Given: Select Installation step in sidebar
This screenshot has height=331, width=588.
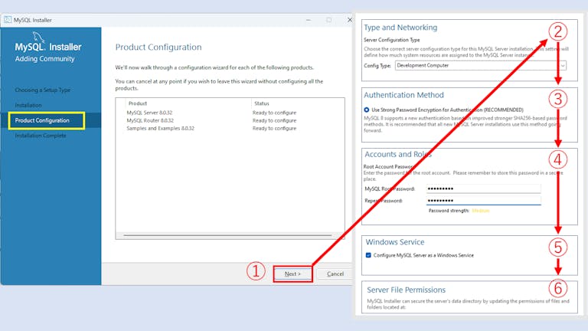Looking at the screenshot, I should 28,105.
